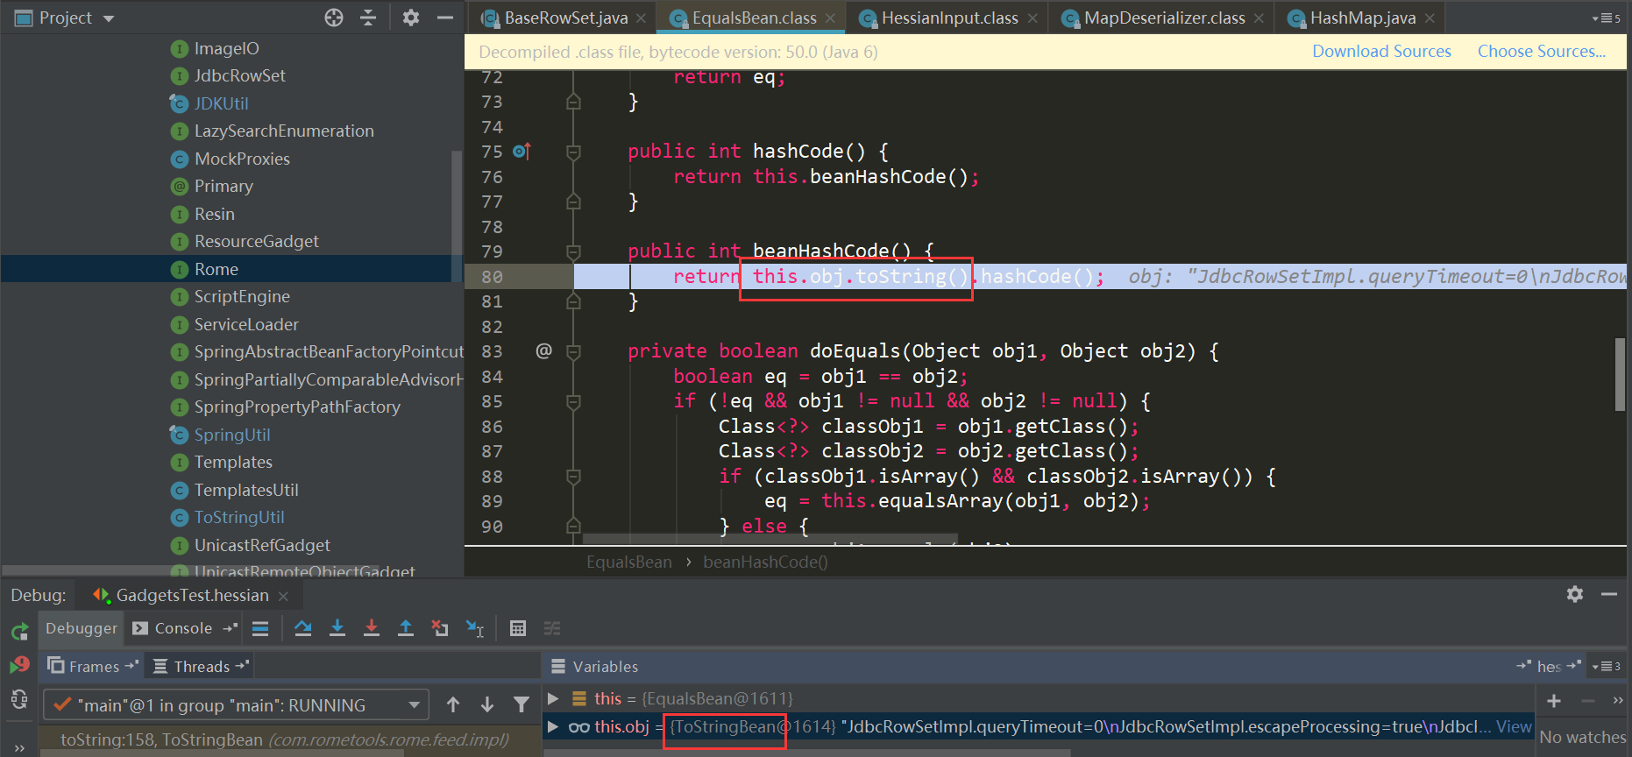Click the Locate (crosshair) icon in Project panel

click(x=334, y=18)
